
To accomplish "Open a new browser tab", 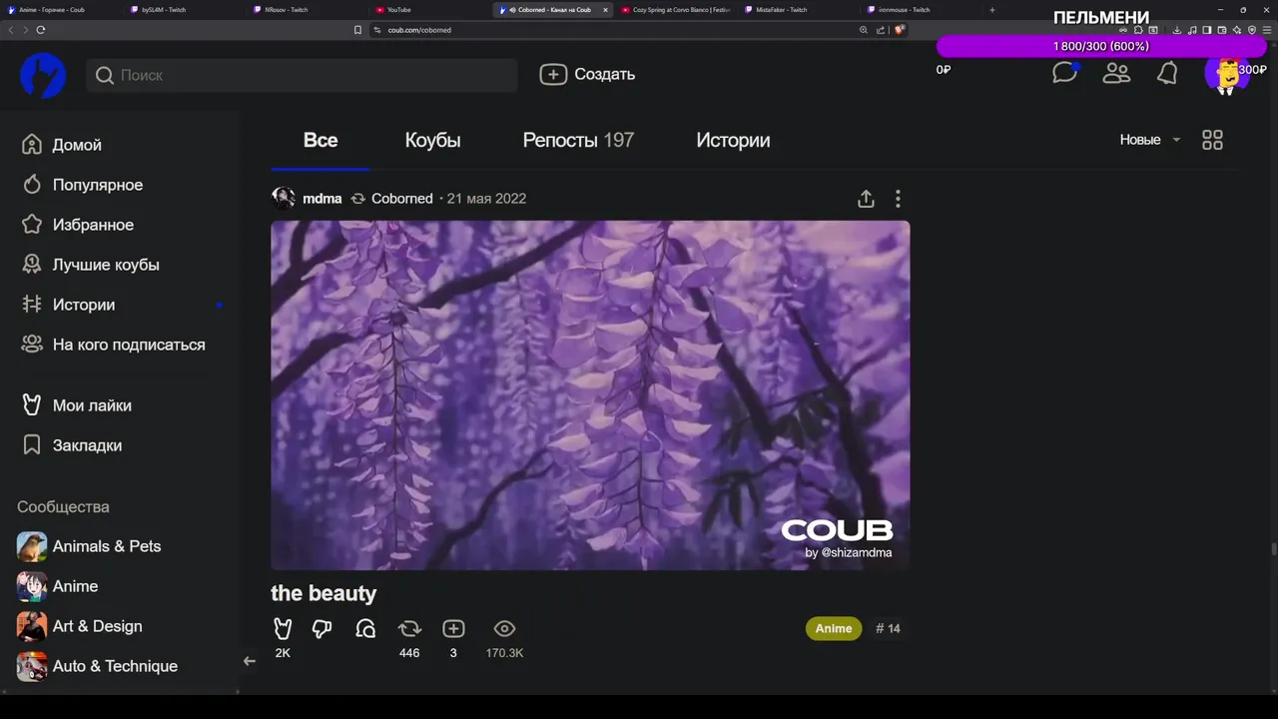I will tap(991, 10).
